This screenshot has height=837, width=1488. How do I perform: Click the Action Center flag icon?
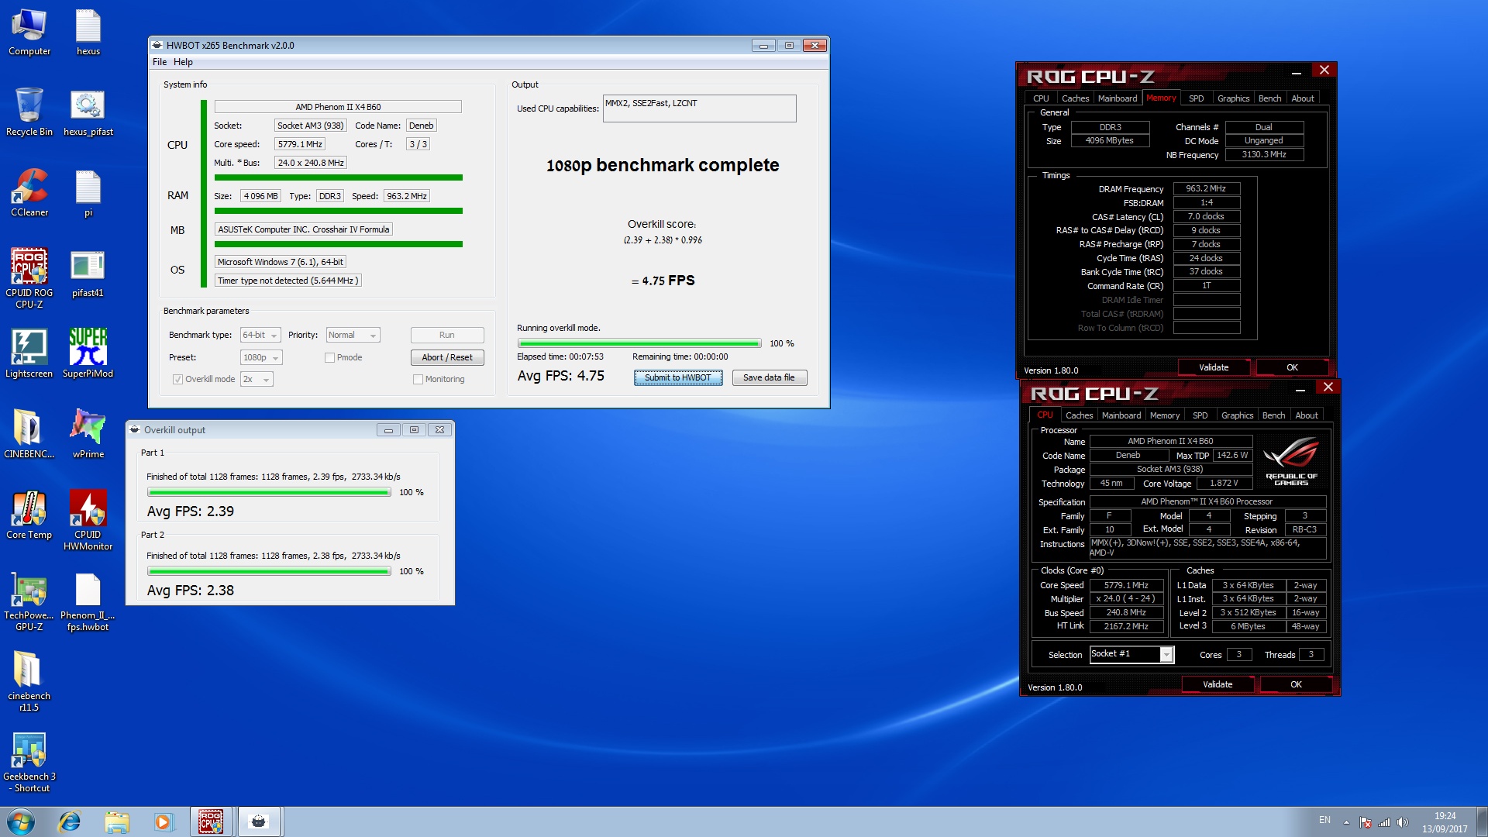[1366, 822]
